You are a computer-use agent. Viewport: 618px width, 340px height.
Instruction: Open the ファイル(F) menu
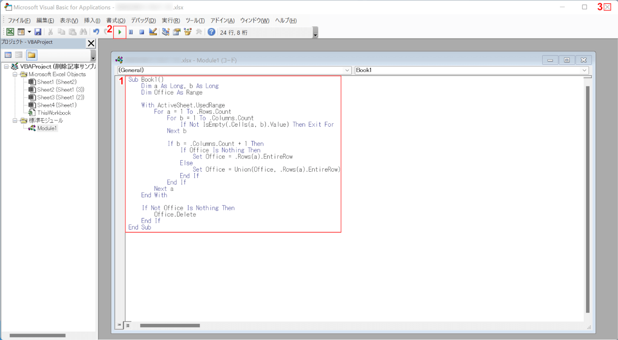click(19, 20)
